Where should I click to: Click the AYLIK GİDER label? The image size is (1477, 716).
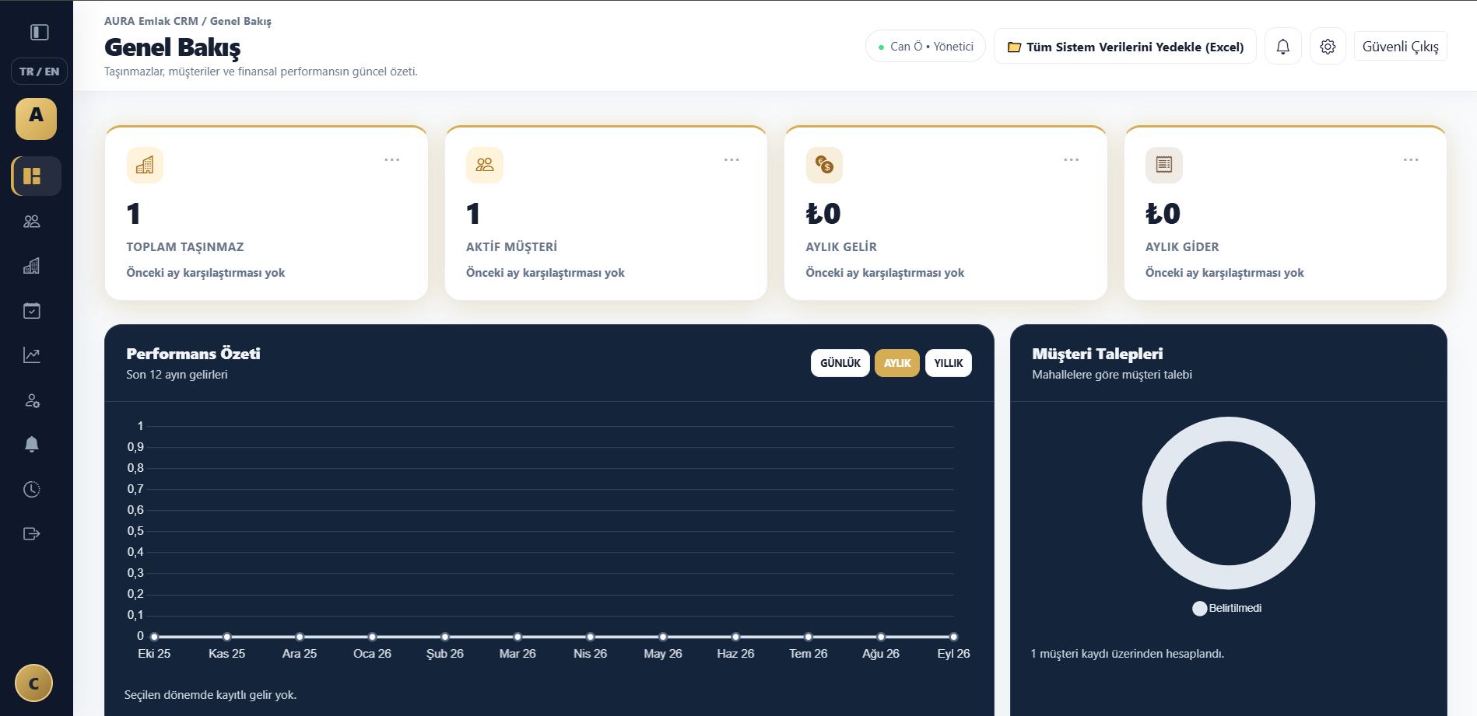1182,247
